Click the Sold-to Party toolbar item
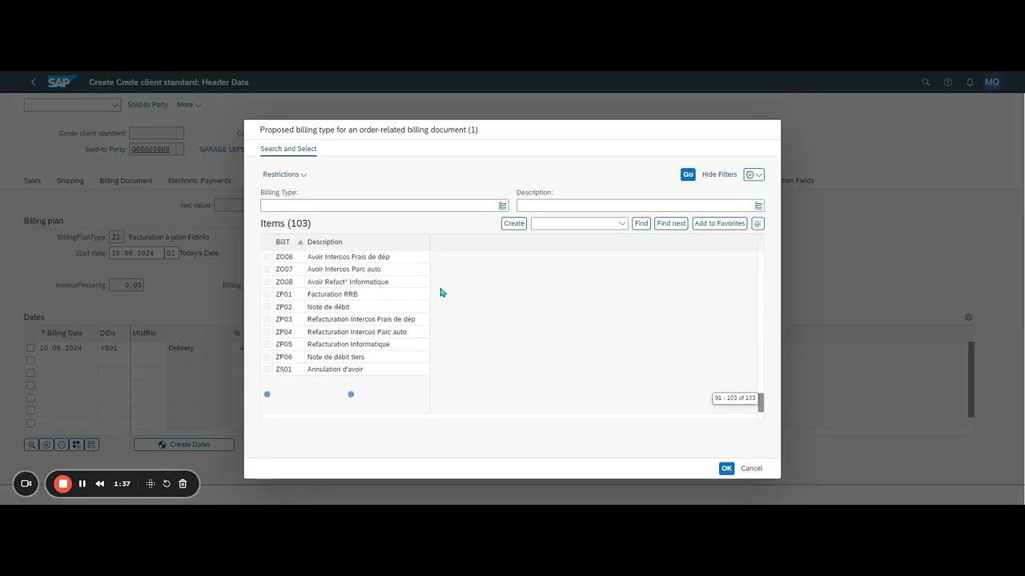This screenshot has height=576, width=1025. (147, 105)
